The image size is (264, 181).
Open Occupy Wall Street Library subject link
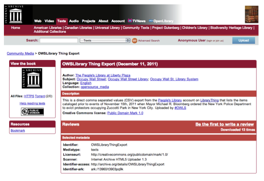(128, 79)
